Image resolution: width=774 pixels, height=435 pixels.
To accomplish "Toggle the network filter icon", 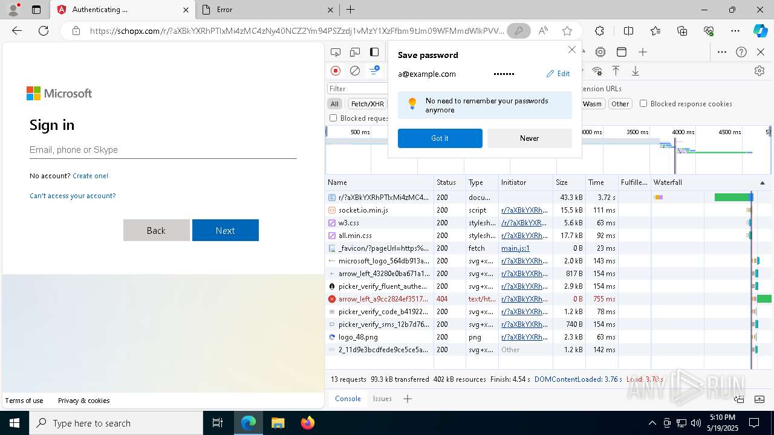I will tap(374, 71).
